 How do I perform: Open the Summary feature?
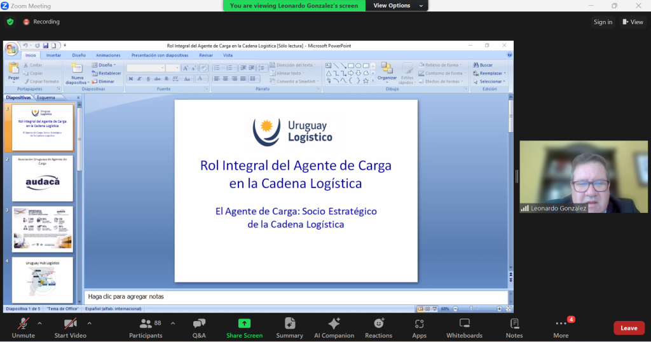289,327
